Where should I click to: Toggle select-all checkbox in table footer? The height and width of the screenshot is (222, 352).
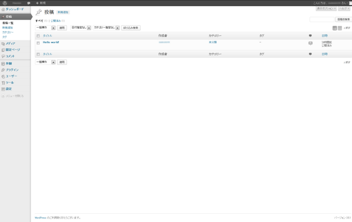pyautogui.click(x=38, y=54)
